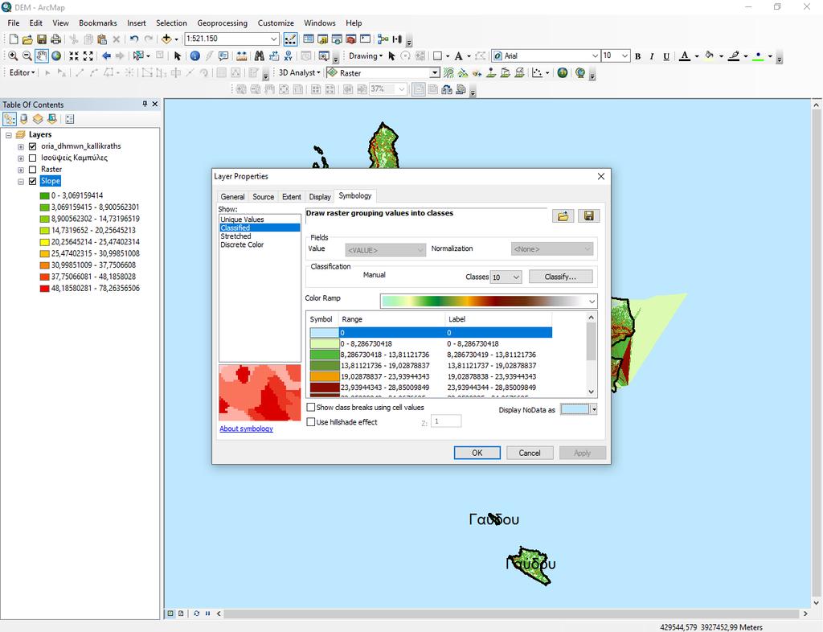Save the map document
Image resolution: width=823 pixels, height=632 pixels.
pos(42,39)
